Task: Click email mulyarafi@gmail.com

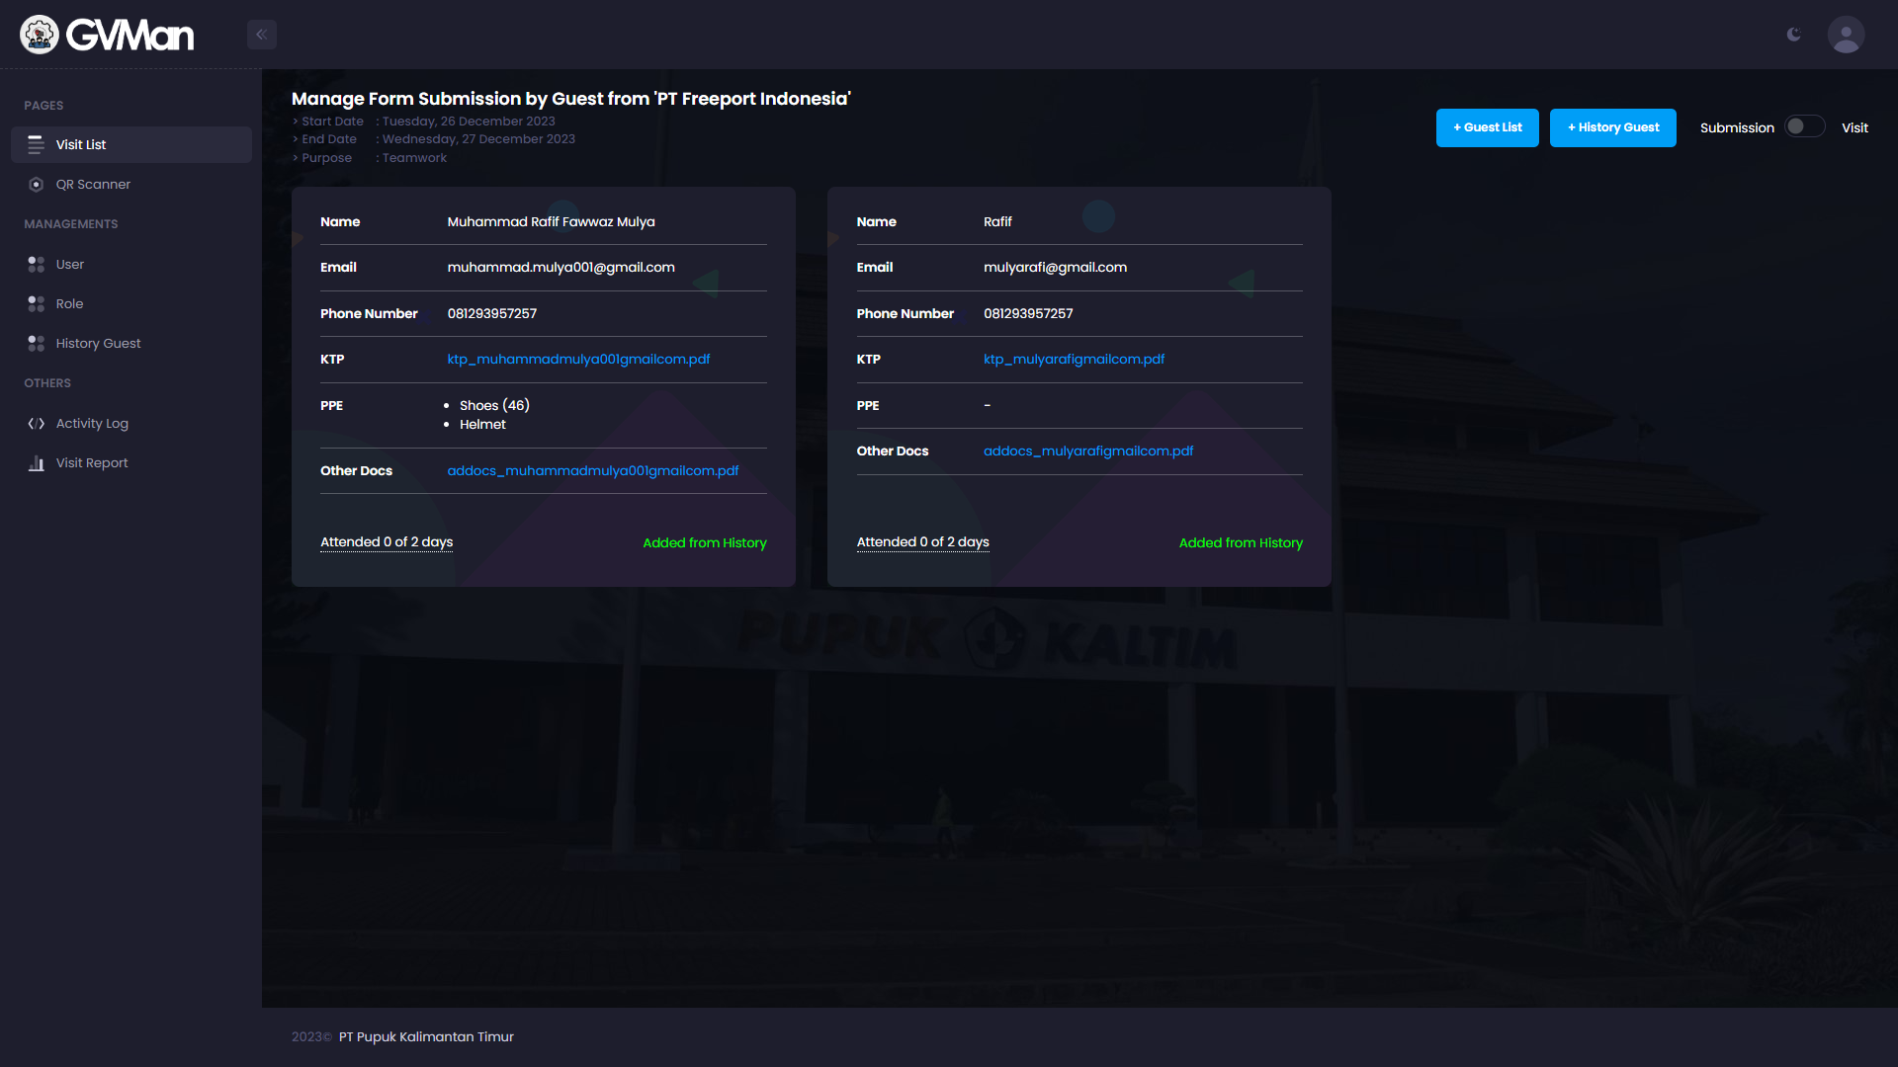Action: click(x=1055, y=267)
